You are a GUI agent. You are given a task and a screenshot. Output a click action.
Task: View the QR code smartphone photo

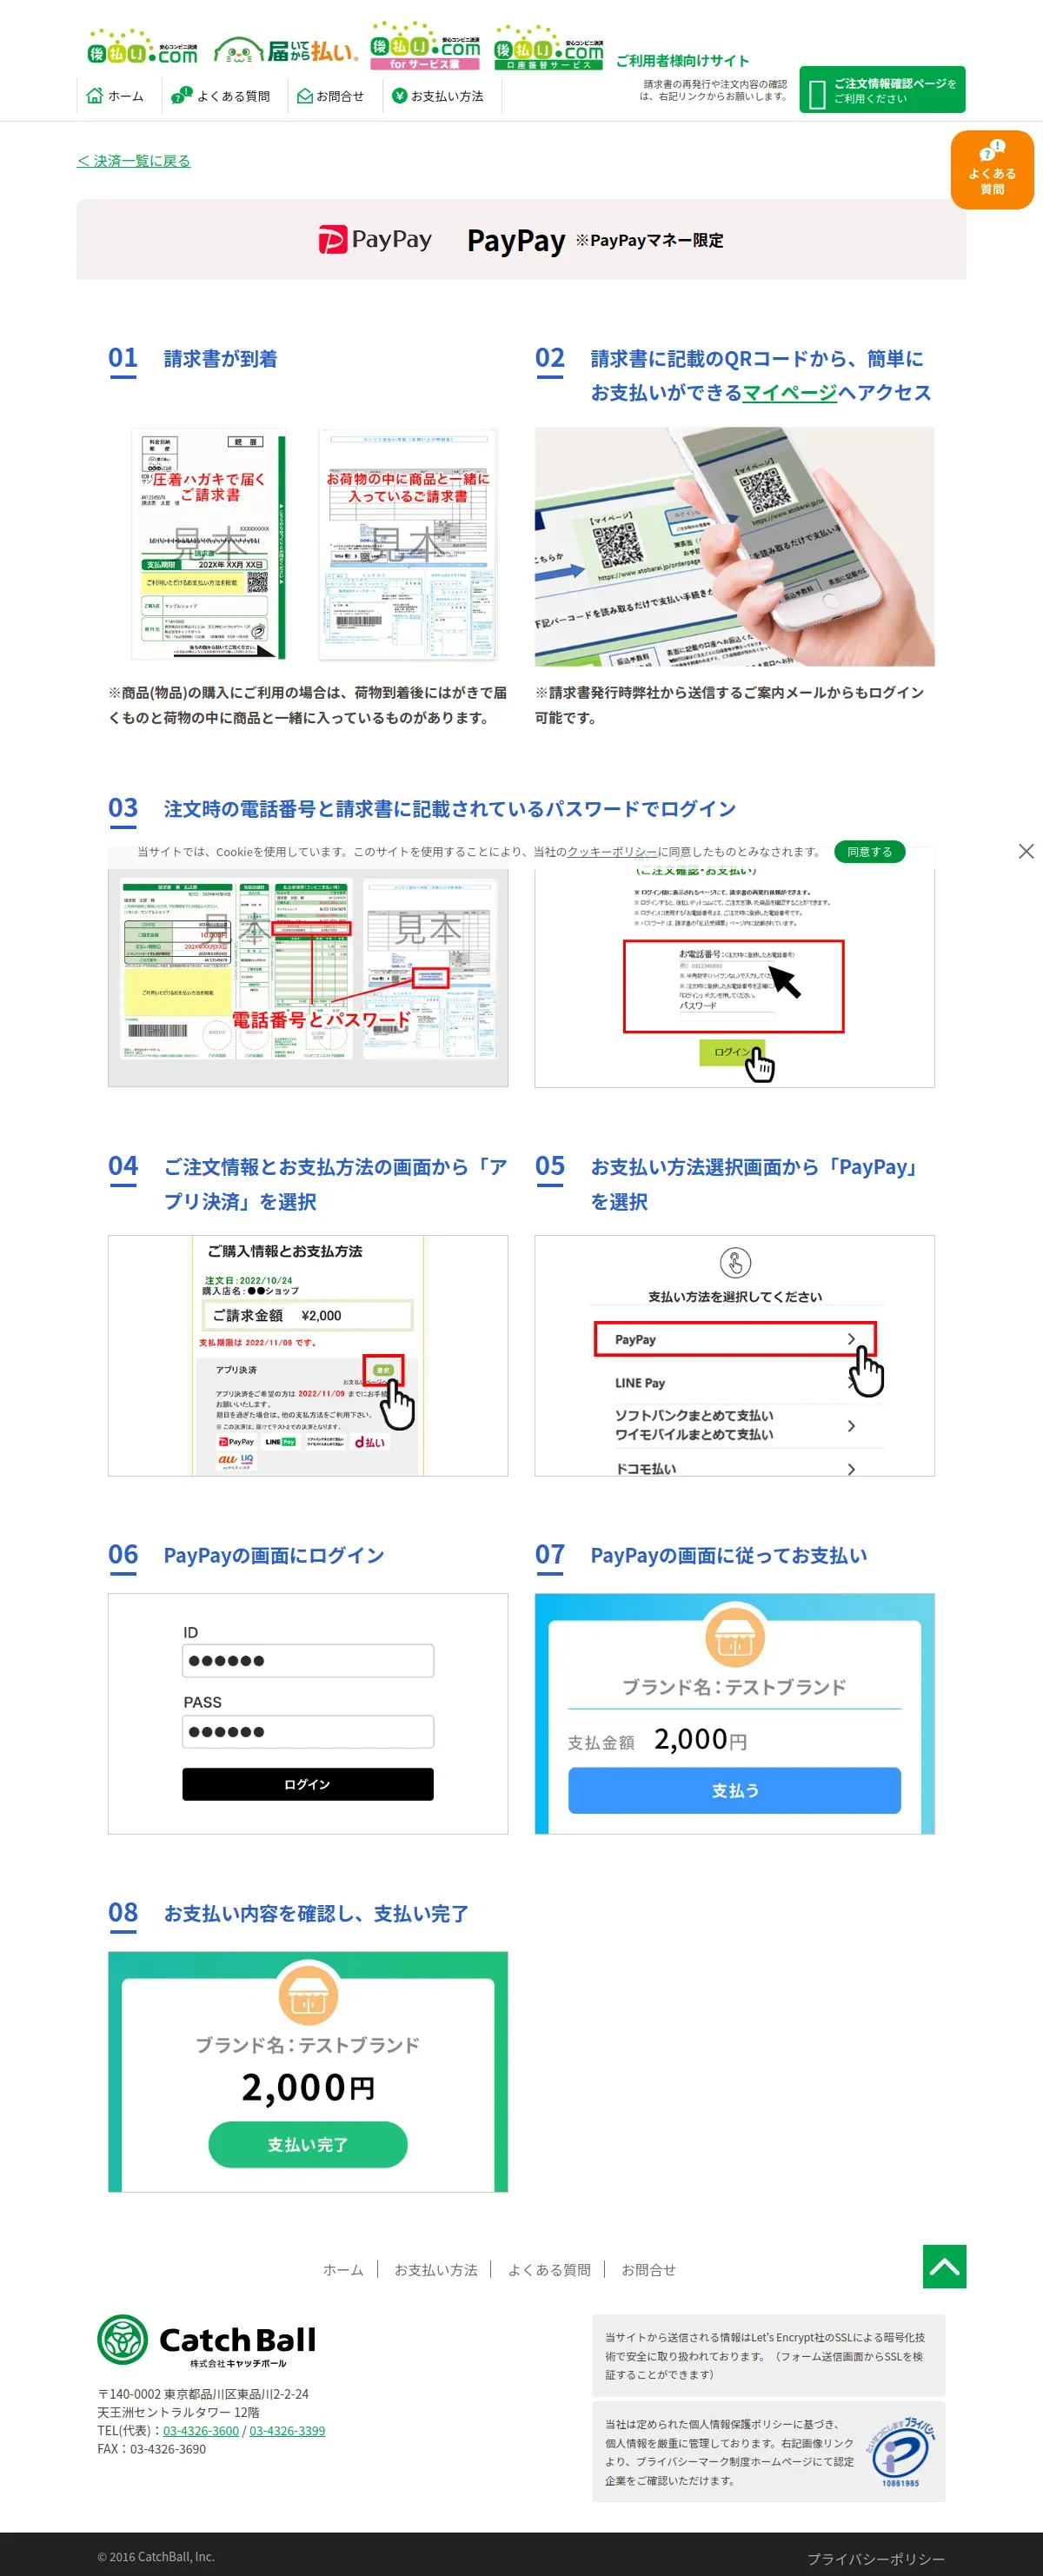[x=734, y=547]
